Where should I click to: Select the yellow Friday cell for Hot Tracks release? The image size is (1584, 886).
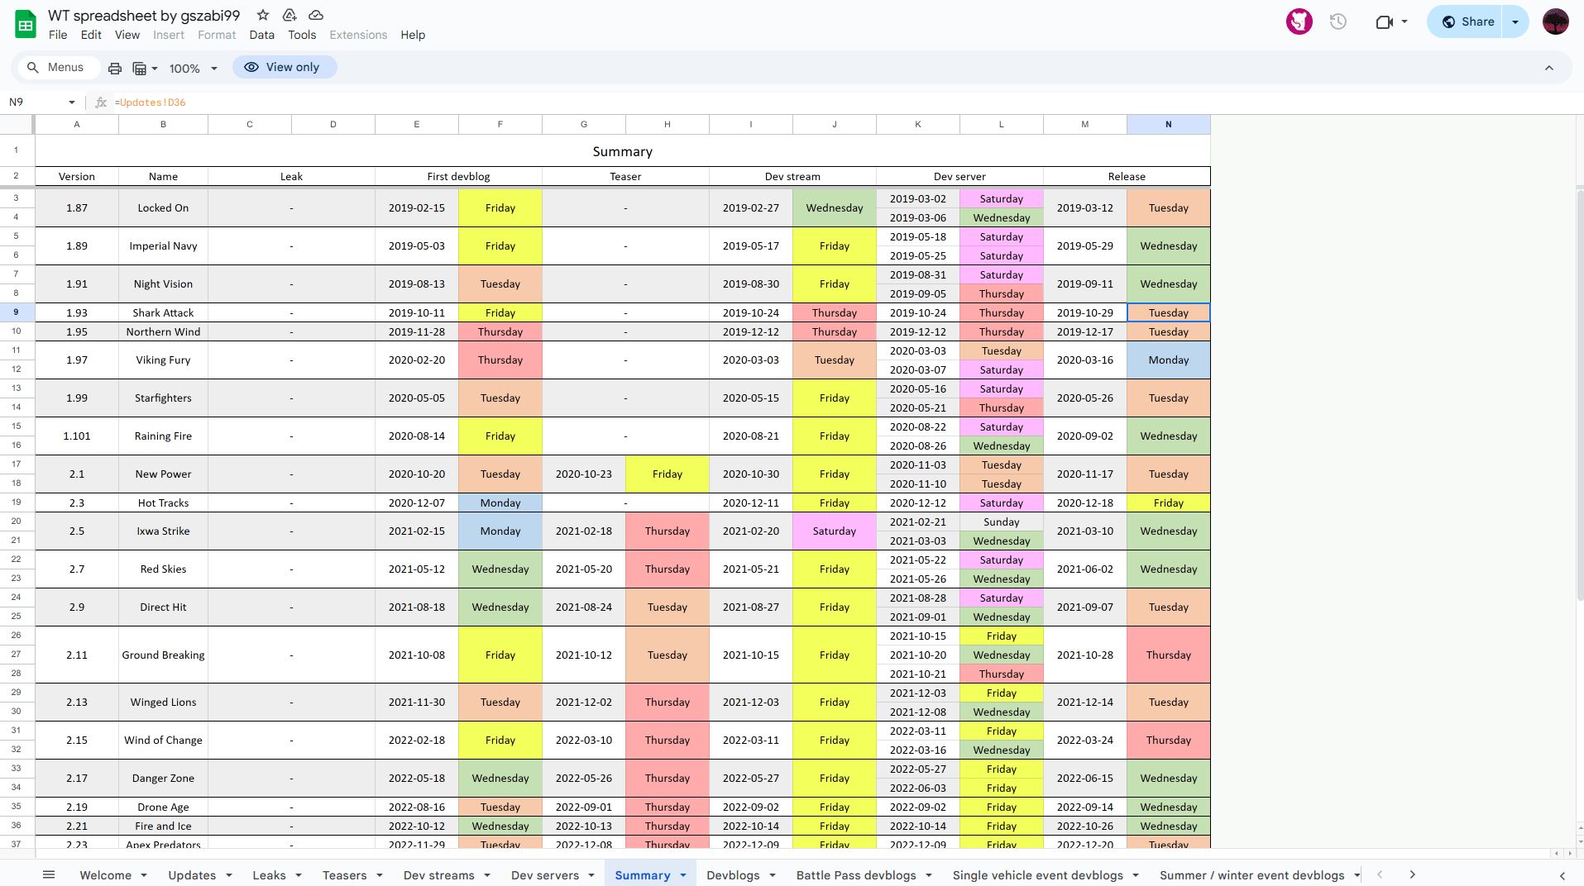click(x=1168, y=503)
